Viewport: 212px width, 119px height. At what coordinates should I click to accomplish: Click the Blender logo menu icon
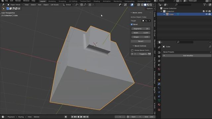click(x=2, y=1)
